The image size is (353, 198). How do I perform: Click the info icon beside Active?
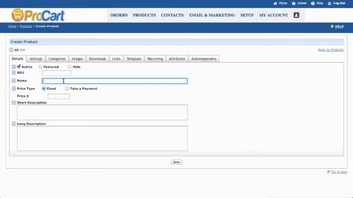pyautogui.click(x=13, y=67)
